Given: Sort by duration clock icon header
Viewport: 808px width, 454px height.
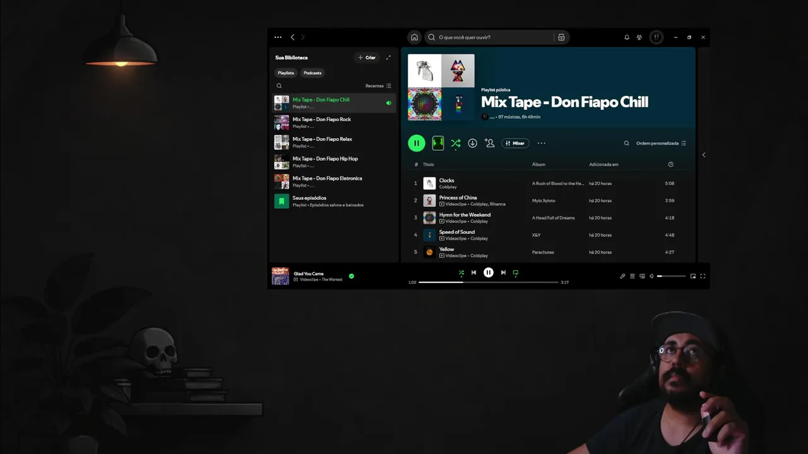Looking at the screenshot, I should [x=670, y=165].
